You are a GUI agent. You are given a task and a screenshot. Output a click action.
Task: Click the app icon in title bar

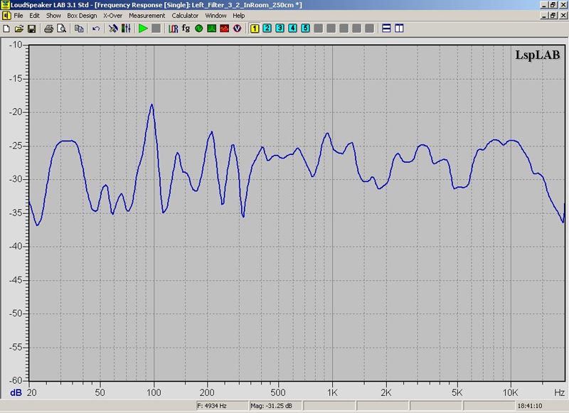click(5, 5)
